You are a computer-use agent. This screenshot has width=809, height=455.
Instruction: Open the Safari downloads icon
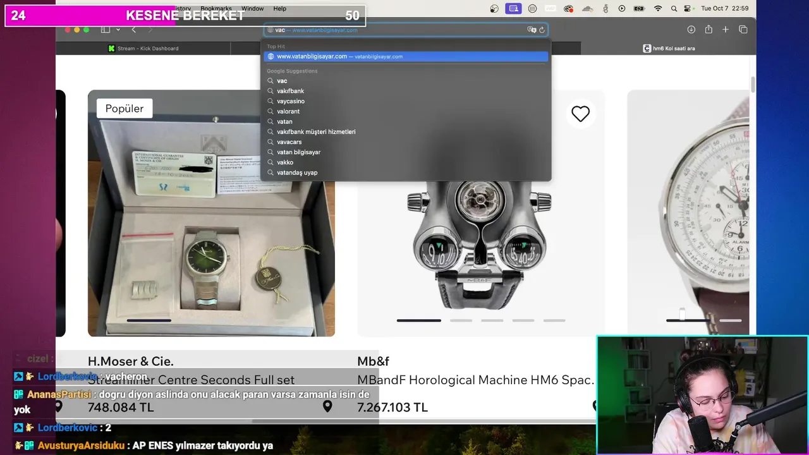point(691,30)
